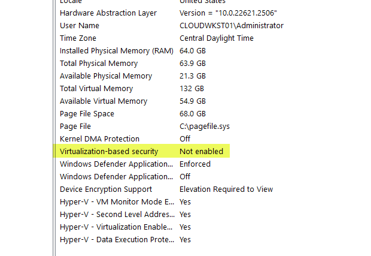Image resolution: width=371 pixels, height=256 pixels.
Task: Click the C:\pagefile.sys value
Action: pos(205,127)
